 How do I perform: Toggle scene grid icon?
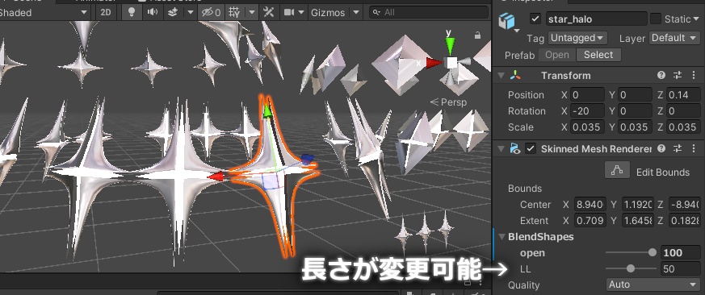(234, 12)
